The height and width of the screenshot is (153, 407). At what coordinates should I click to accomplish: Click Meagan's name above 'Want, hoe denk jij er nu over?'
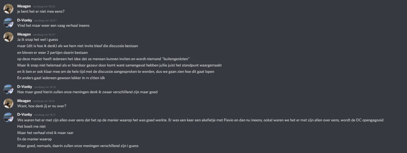coord(24,101)
